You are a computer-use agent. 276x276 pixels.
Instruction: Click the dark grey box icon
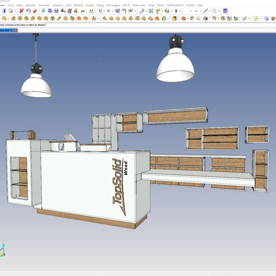[205, 18]
